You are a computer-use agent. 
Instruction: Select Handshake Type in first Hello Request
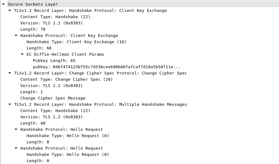coord(68,136)
